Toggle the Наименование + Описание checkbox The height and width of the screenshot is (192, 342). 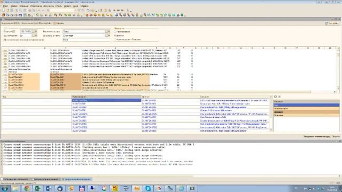[x=115, y=39]
